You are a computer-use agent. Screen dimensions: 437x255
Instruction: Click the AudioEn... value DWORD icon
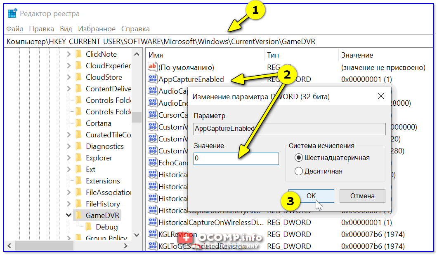[x=152, y=103]
